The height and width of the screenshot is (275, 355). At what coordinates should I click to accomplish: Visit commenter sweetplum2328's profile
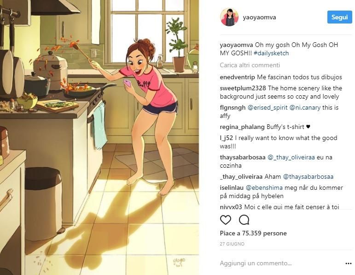point(243,88)
